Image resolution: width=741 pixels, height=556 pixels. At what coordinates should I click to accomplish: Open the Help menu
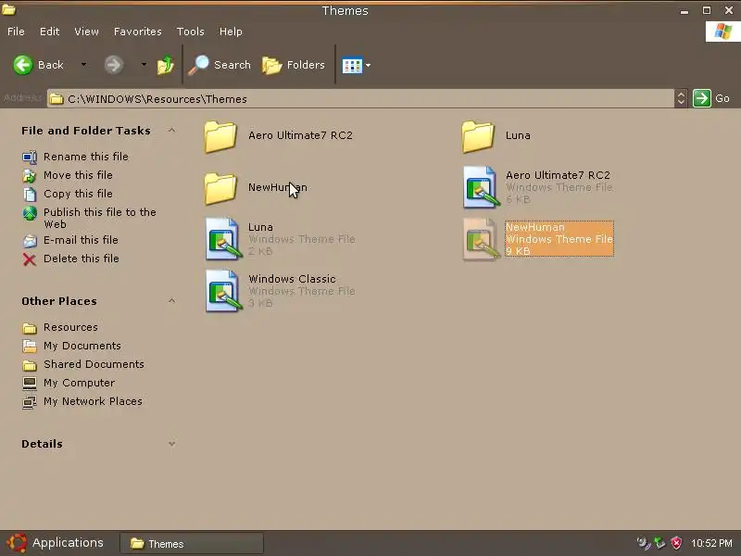pos(231,32)
